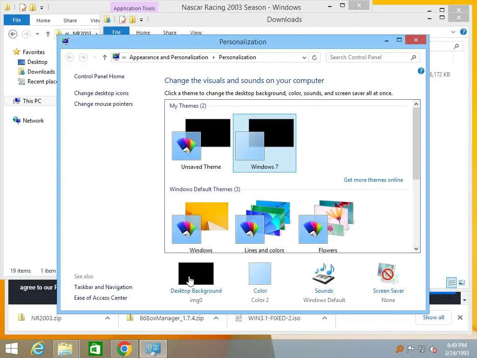
Task: Click Show all downloads button
Action: [434, 317]
